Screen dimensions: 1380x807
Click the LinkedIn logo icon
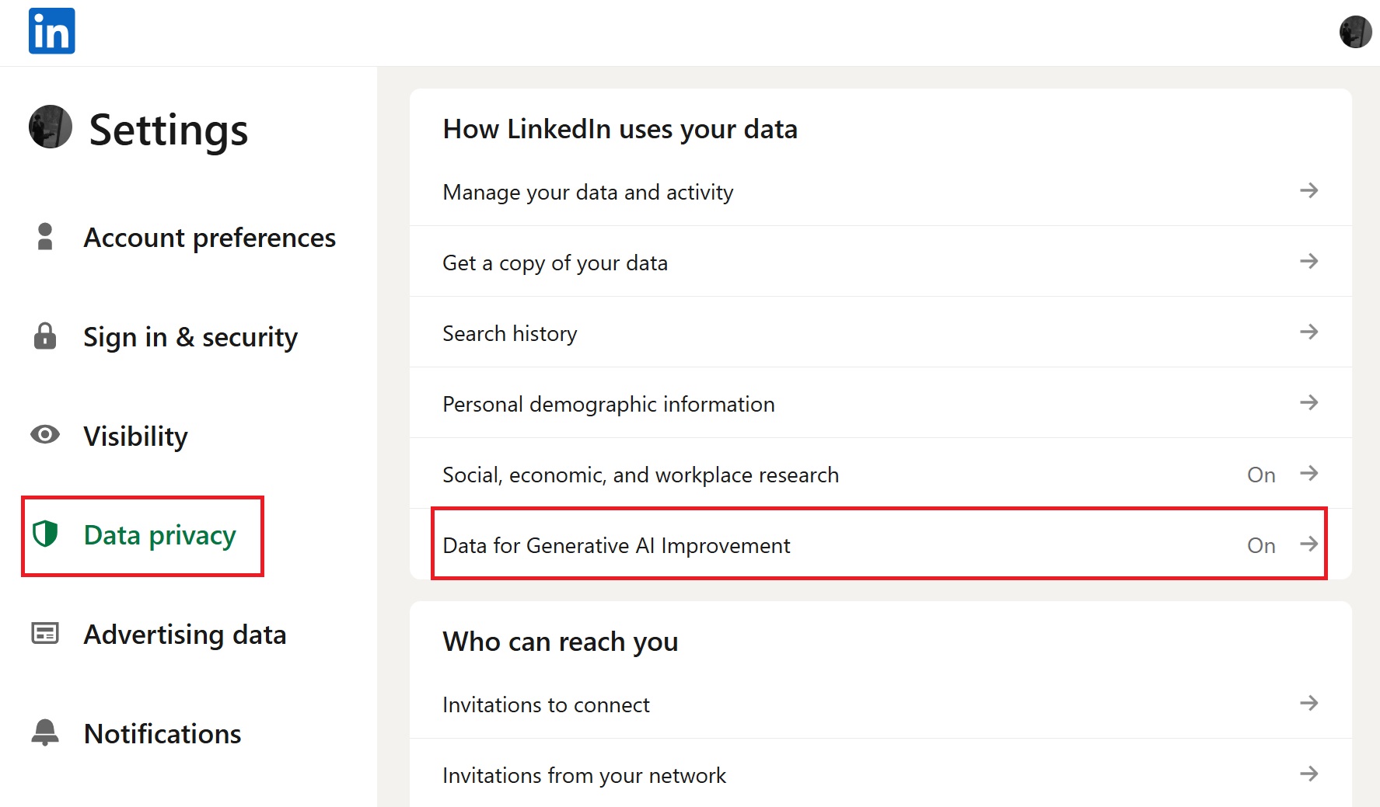click(51, 31)
